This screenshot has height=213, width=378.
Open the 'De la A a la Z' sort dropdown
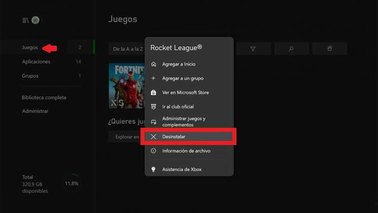point(126,49)
